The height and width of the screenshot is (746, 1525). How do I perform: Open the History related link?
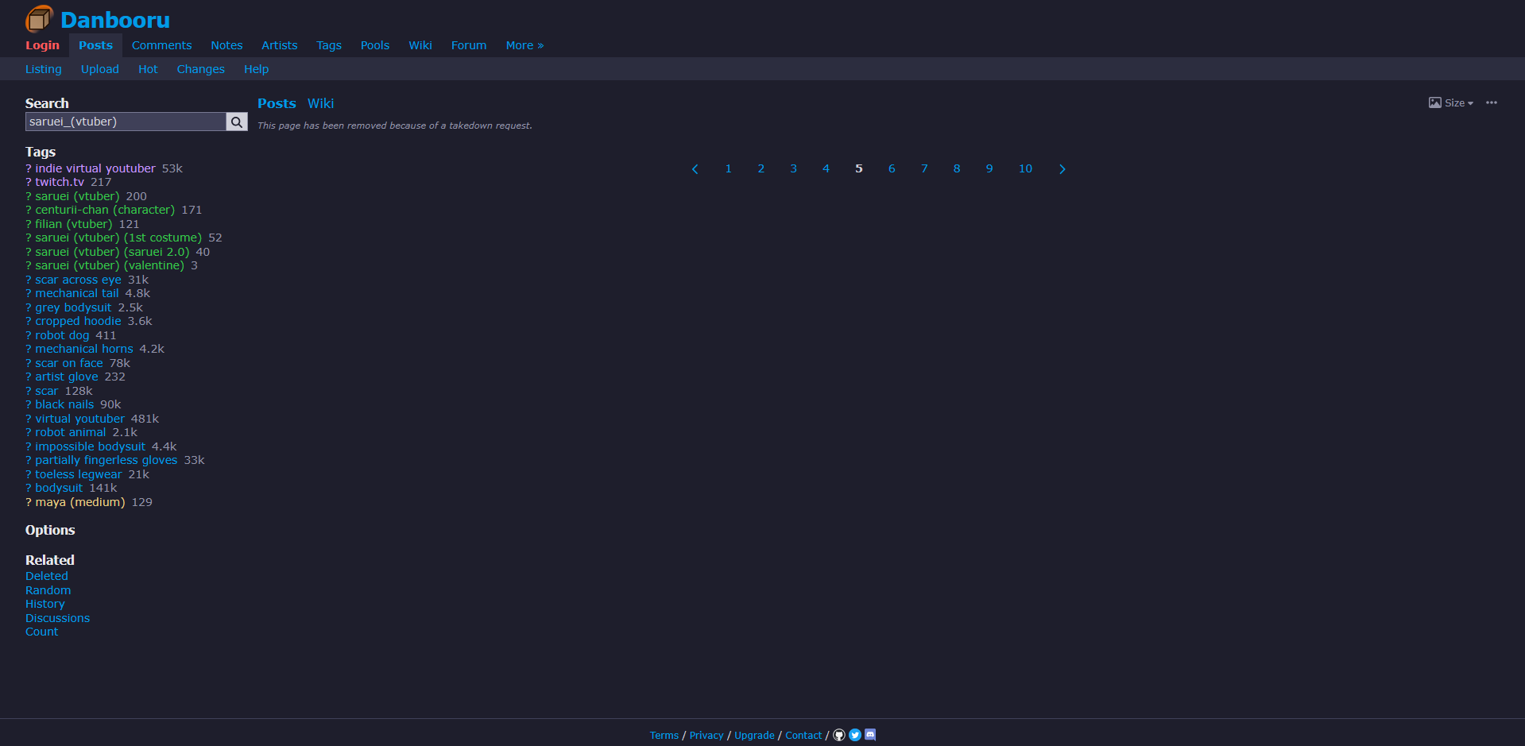pos(45,604)
